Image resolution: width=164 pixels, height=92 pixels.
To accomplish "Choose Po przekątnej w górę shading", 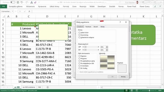I will (x=79, y=61).
